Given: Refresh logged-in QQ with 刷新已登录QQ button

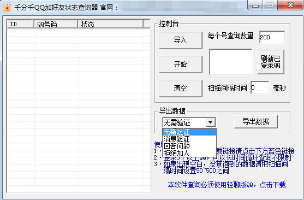Looking at the screenshot, I should 271,62.
